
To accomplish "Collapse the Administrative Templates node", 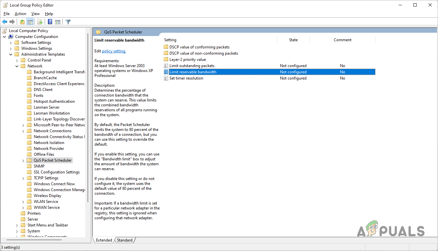I will tap(11, 54).
